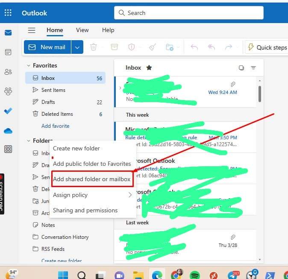Open OneDrive cloud icon
Viewport: 288px width, 279px height.
coord(8,131)
